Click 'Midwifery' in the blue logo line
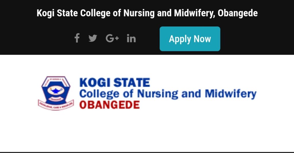Viewport: 294px width, 153px height. [x=231, y=94]
